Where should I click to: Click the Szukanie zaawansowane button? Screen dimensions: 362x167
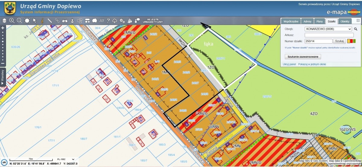pos(303,57)
